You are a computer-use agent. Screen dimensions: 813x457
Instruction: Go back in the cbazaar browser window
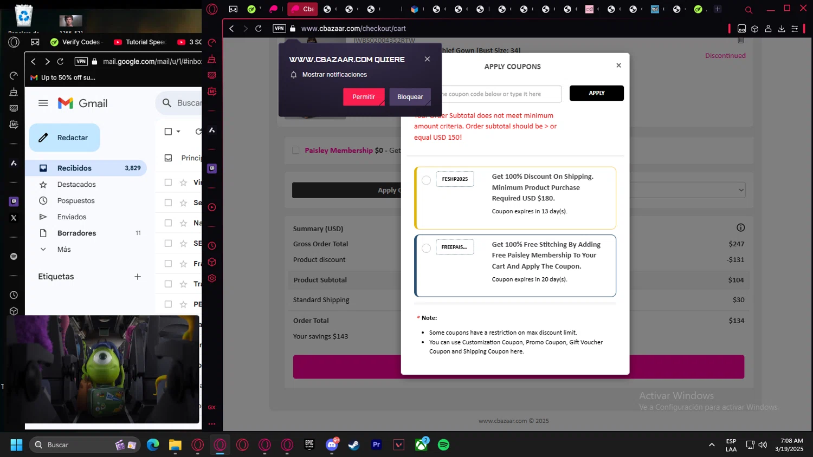coord(231,28)
